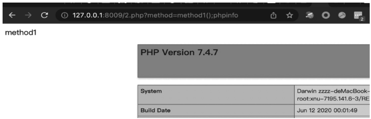Open the extension showing badge 2
371x119 pixels.
359,16
